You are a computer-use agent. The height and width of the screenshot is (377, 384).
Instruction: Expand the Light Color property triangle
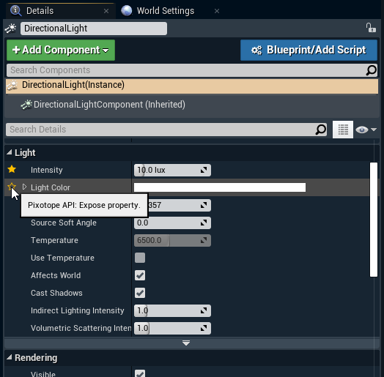click(24, 187)
